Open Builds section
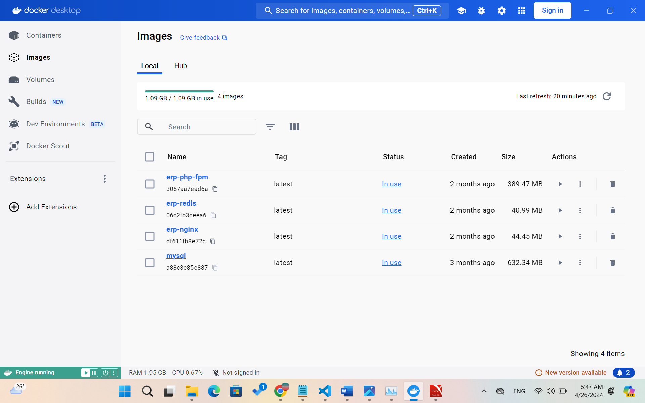This screenshot has width=645, height=403. pos(36,102)
